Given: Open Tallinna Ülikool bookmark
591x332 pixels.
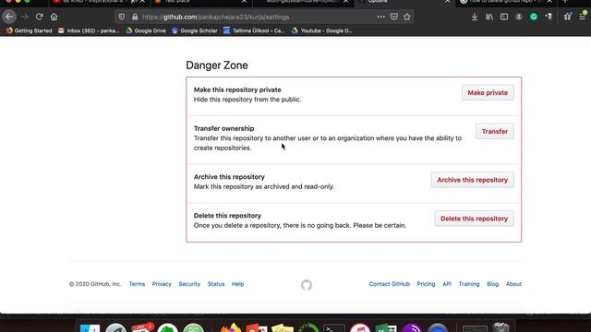Looking at the screenshot, I should click(254, 30).
